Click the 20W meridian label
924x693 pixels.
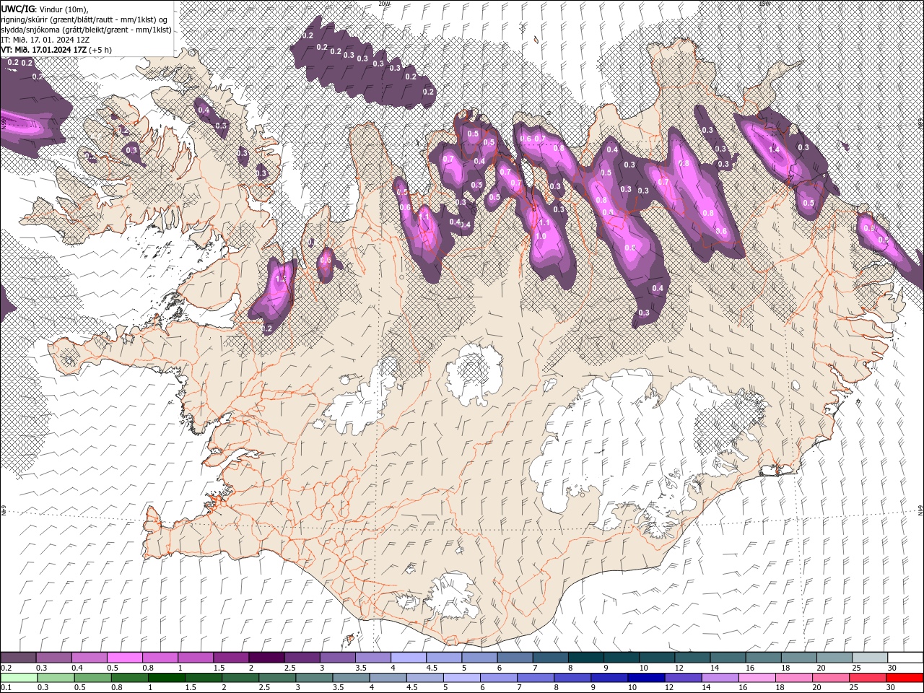(384, 4)
